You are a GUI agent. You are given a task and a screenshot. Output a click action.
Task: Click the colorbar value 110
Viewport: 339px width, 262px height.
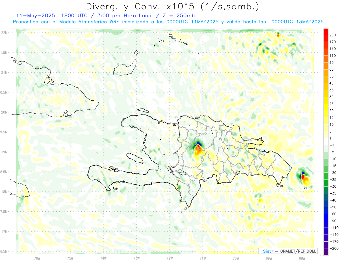click(333, 56)
